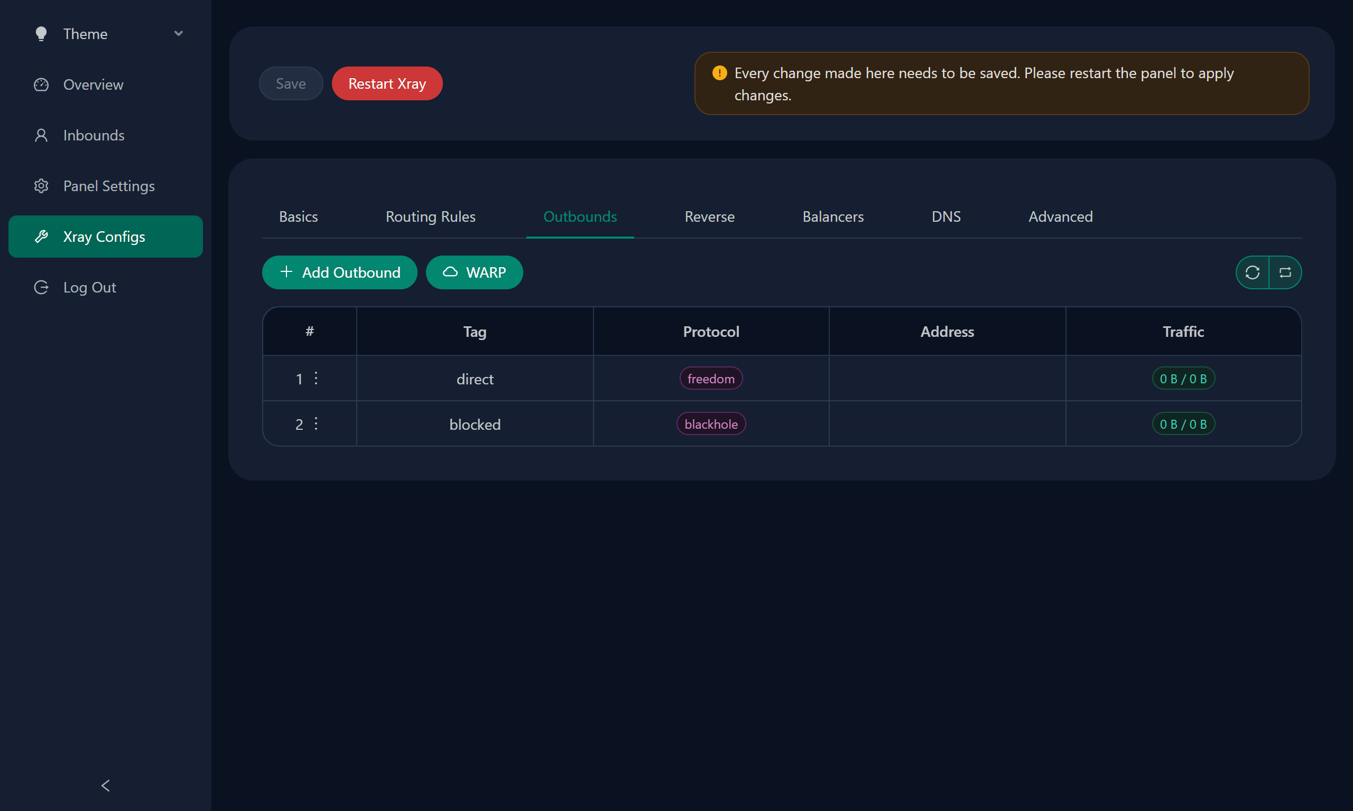Click the Log Out icon
Screen dimensions: 1353x811
tap(41, 287)
